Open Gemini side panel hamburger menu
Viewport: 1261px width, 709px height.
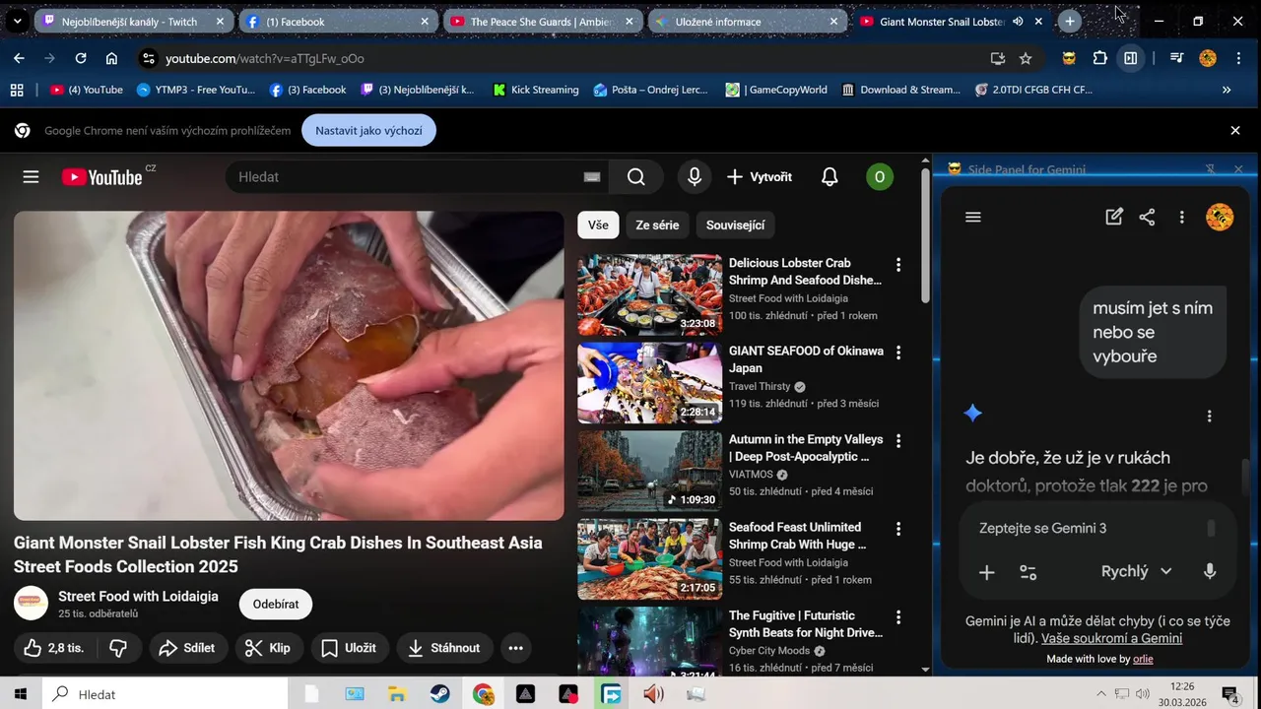[973, 218]
